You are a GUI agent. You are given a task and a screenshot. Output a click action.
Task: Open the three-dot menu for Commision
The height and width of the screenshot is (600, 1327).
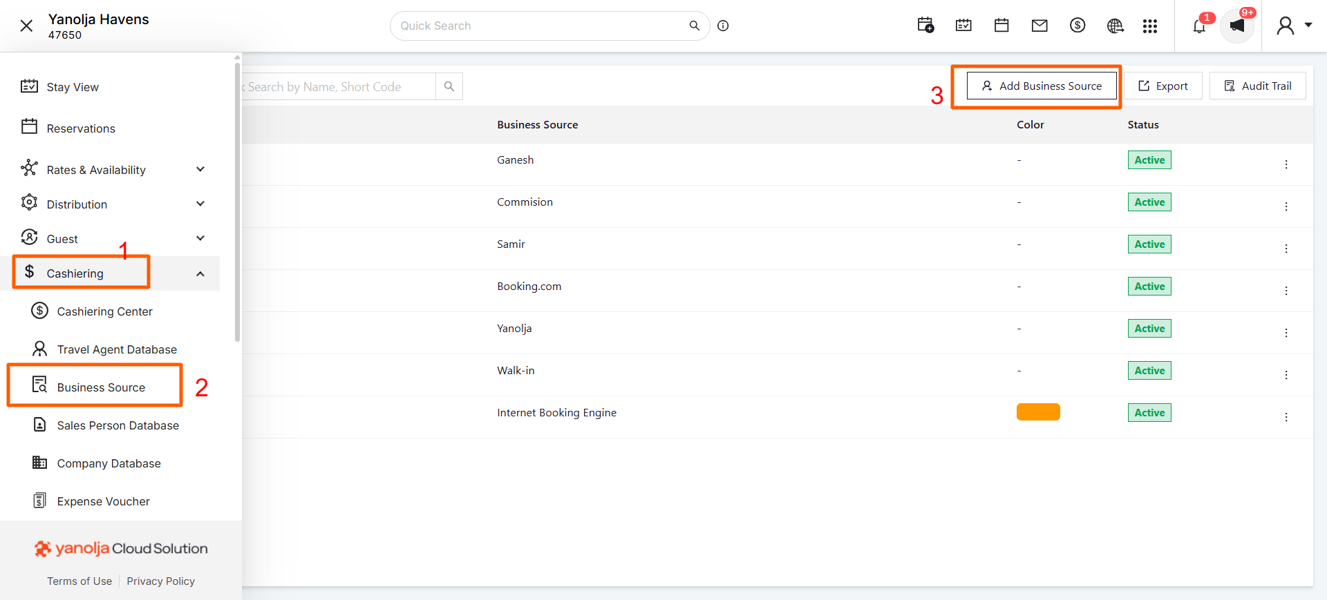tap(1286, 206)
